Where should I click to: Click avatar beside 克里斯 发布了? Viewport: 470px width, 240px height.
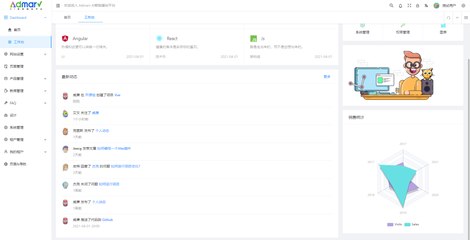[x=65, y=131]
